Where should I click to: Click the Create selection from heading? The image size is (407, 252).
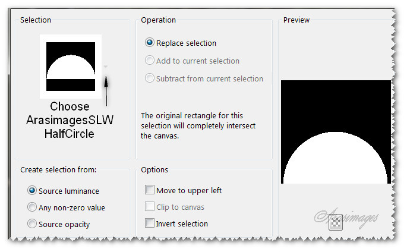pyautogui.click(x=58, y=169)
